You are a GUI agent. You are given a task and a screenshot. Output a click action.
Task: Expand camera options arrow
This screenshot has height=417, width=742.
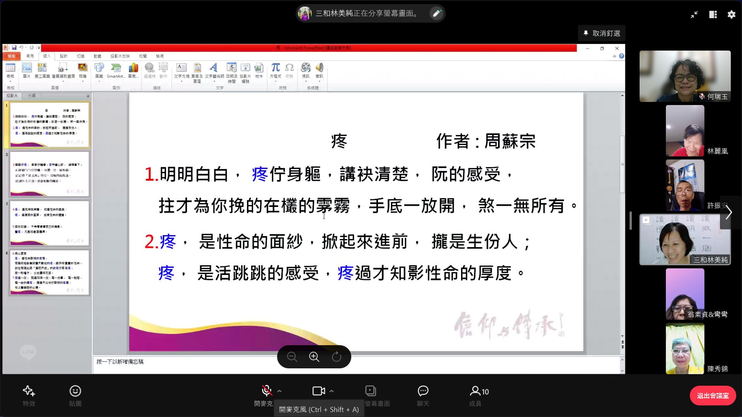[x=332, y=391]
